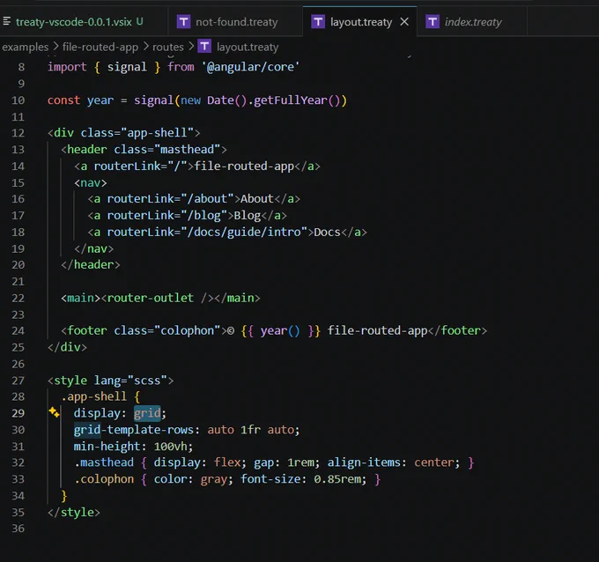The image size is (599, 562).
Task: Click the highlighted 'grid' value on line 29
Action: coord(147,413)
